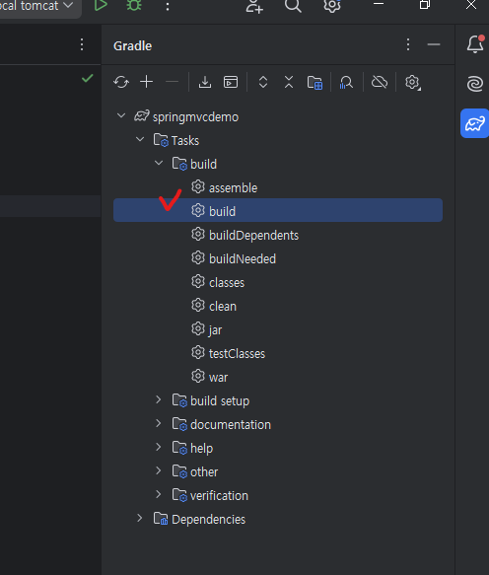Select the war task
The width and height of the screenshot is (489, 575).
point(278,377)
